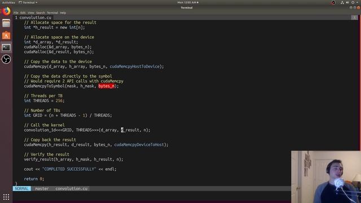
Task: Click the "COMPLETED SUCCESSFULLY" string
Action: (x=69, y=169)
